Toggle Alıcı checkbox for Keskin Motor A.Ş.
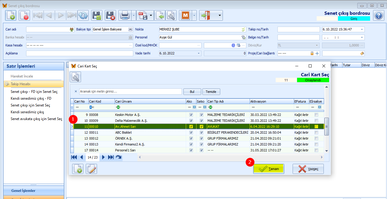The image size is (387, 199). (x=191, y=115)
